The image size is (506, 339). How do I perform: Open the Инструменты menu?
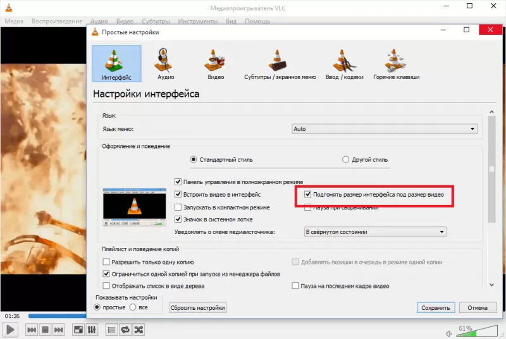198,22
